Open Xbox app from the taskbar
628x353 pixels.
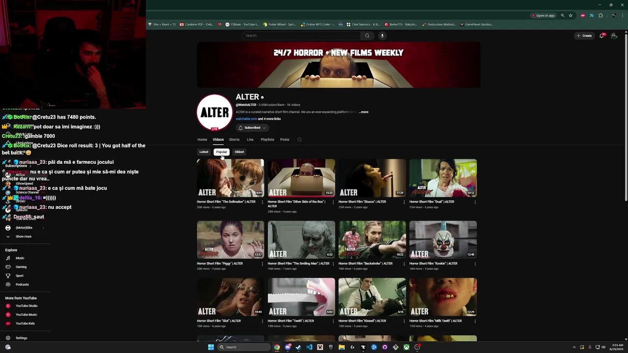[406, 347]
